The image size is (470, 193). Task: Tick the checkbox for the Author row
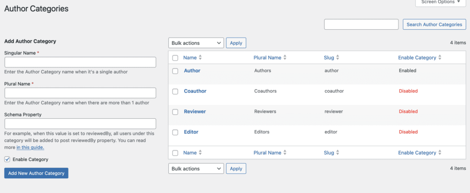pyautogui.click(x=175, y=71)
